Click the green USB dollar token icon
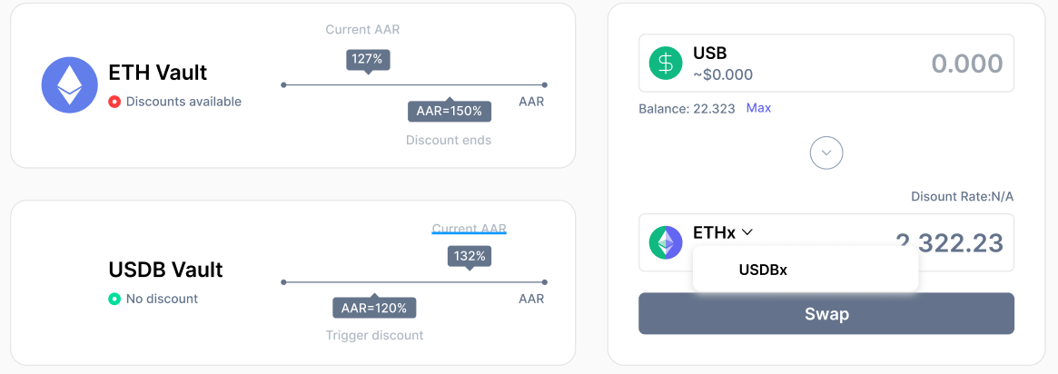 pyautogui.click(x=666, y=64)
